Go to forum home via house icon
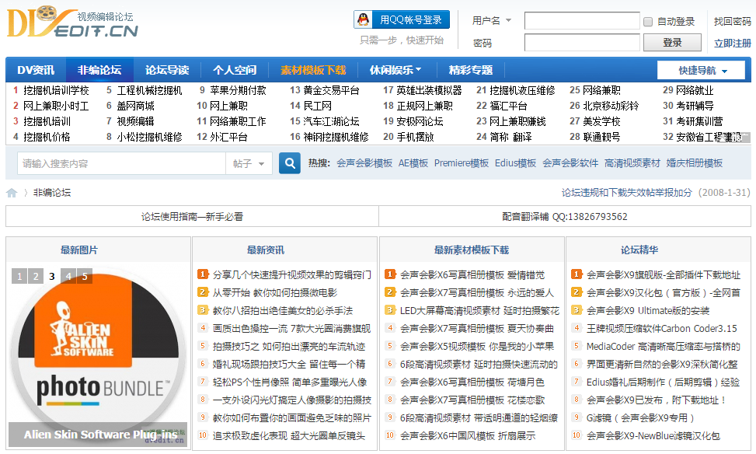This screenshot has height=454, width=756. [12, 193]
